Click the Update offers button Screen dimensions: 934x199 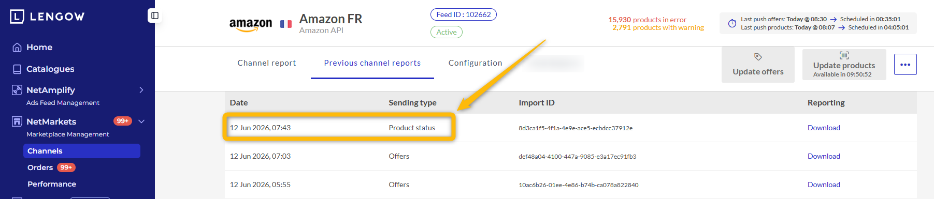[x=758, y=65]
